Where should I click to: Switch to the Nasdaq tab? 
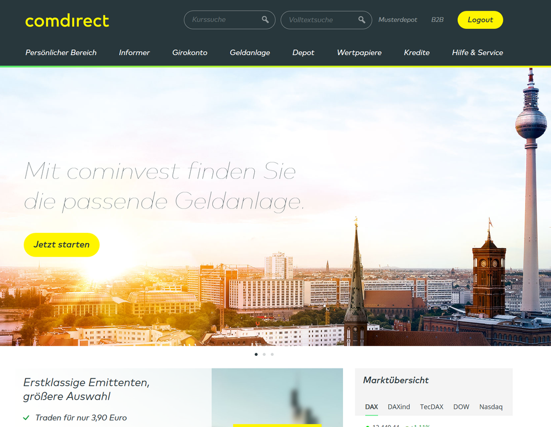(491, 407)
